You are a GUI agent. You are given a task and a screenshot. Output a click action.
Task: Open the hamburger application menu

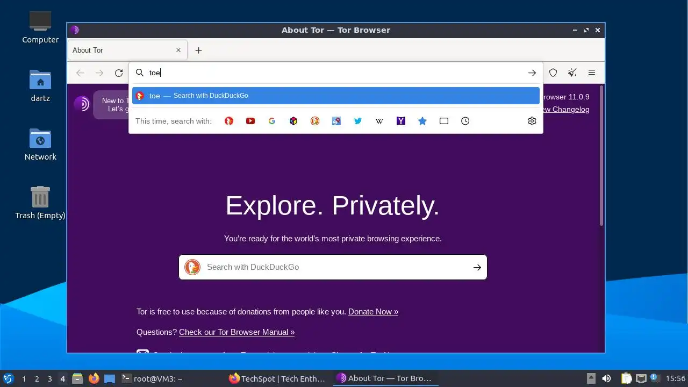(x=592, y=73)
